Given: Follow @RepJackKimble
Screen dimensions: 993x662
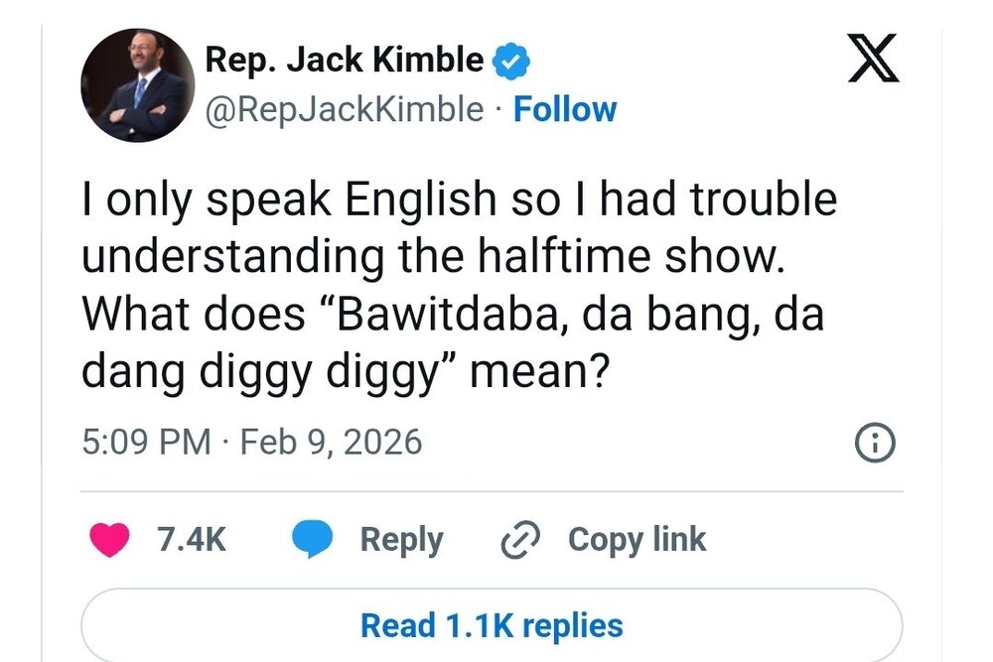Looking at the screenshot, I should (564, 109).
